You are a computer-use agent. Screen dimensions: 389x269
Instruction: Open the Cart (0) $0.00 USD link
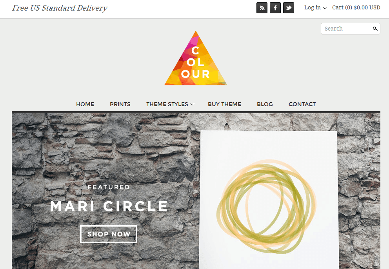[356, 8]
